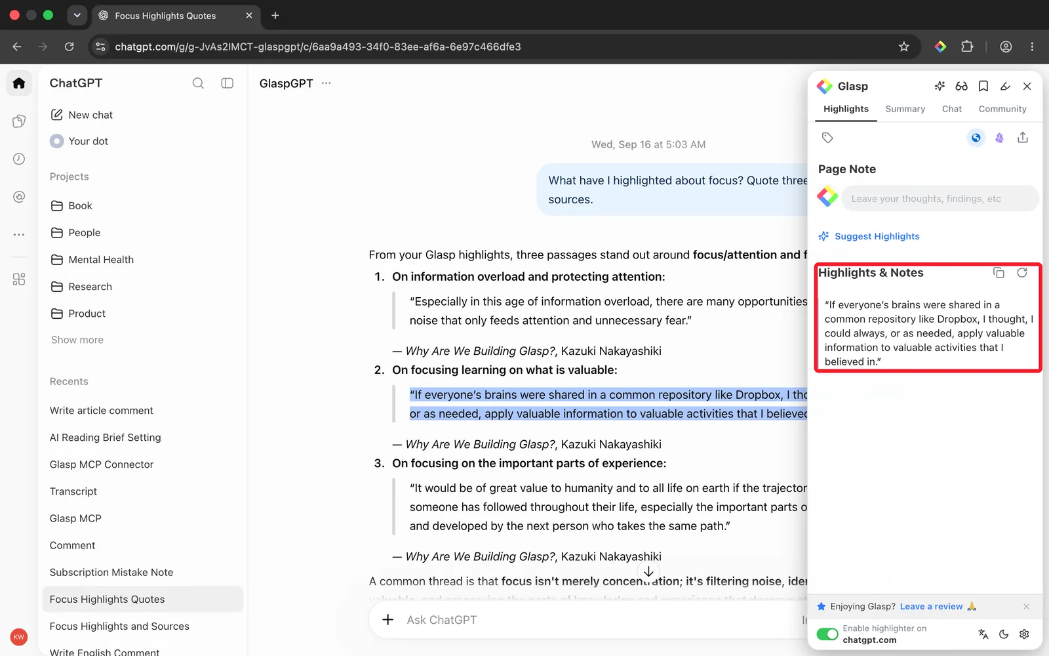Click the tag icon in Glasp panel
The image size is (1049, 656).
pos(827,138)
